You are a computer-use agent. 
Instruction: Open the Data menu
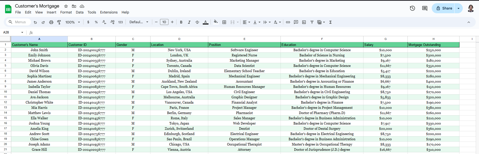80,12
